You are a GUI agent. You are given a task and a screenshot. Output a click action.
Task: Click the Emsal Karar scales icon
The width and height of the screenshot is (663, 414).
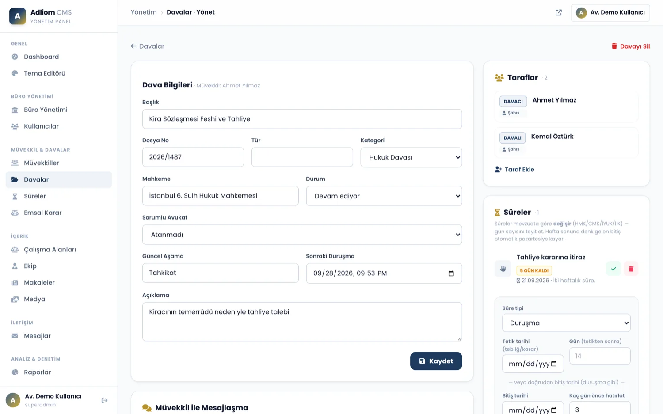click(x=15, y=213)
